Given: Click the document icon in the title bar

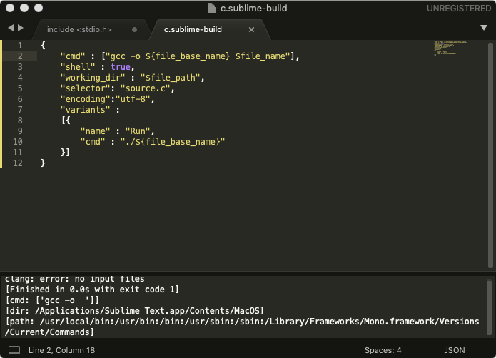Looking at the screenshot, I should click(212, 9).
